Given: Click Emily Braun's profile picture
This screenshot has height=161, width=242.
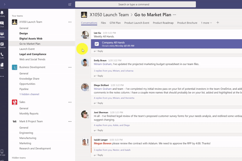Looking at the screenshot, I should coord(85,63).
